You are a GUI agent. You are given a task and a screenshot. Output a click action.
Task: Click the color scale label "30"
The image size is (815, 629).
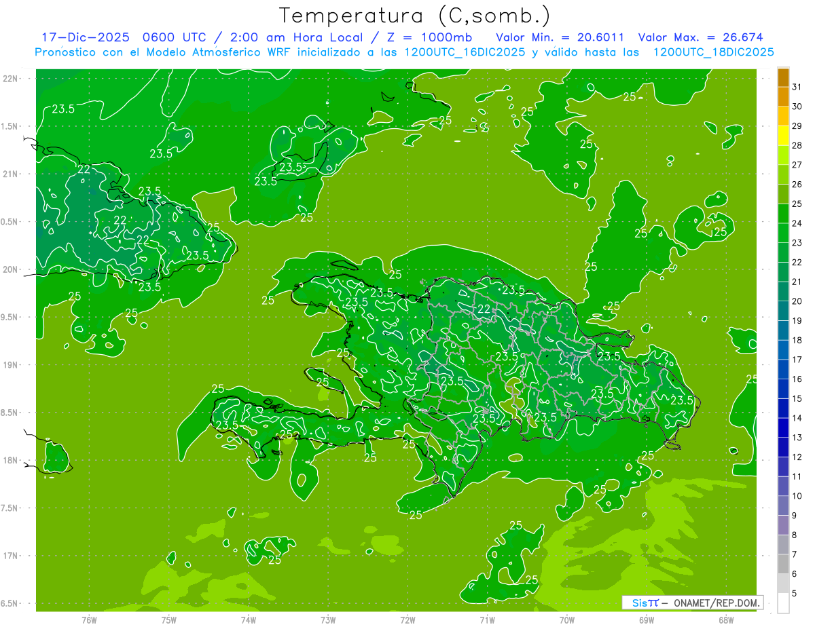click(797, 107)
